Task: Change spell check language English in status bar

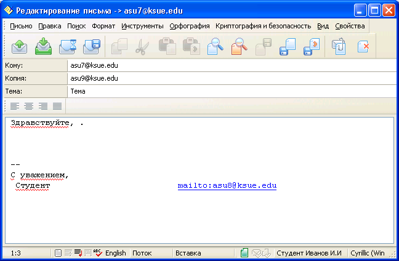Action: tap(116, 253)
